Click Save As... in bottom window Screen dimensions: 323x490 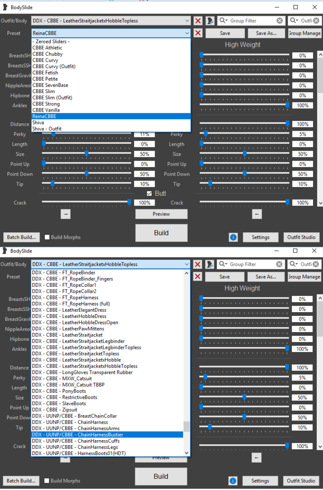(266, 277)
